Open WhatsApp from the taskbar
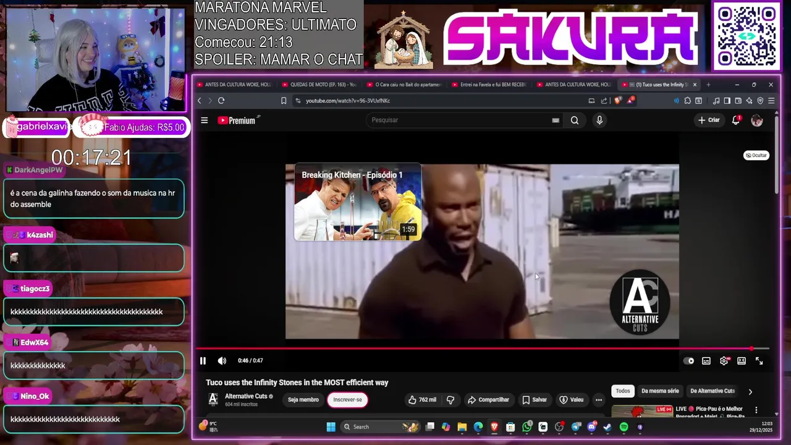The width and height of the screenshot is (791, 445). [x=527, y=427]
